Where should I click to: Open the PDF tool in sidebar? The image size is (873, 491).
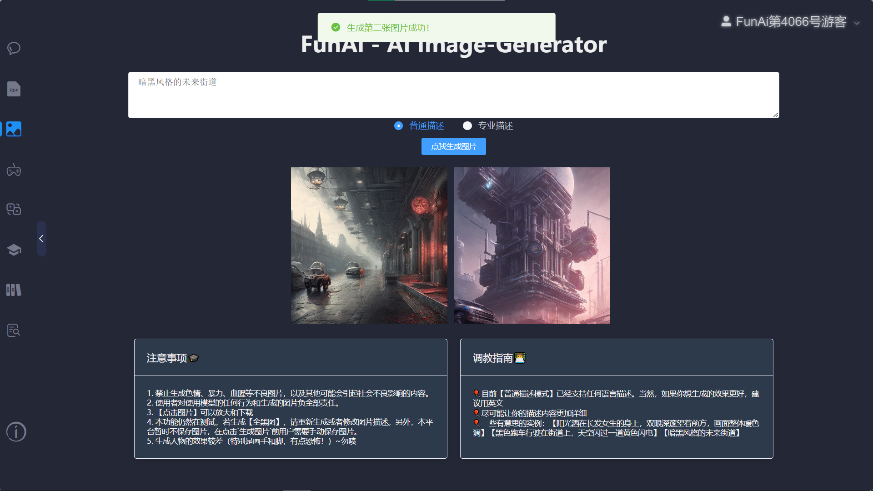click(x=14, y=89)
